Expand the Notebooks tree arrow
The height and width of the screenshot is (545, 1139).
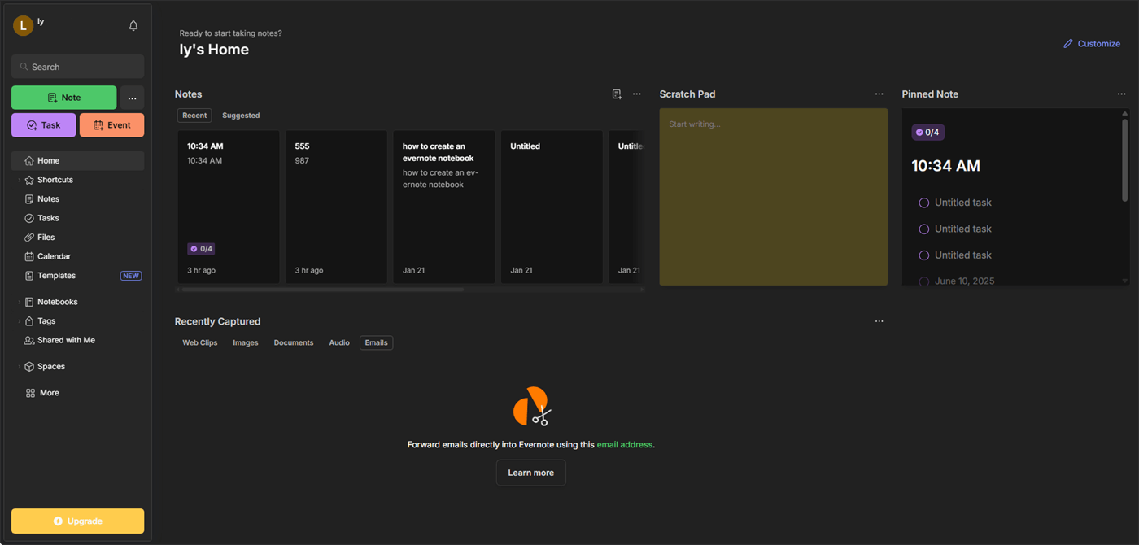click(x=19, y=302)
